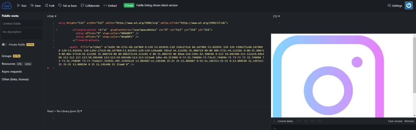The image size is (416, 130).
Task: Open the user account avatar
Action: pos(409,6)
